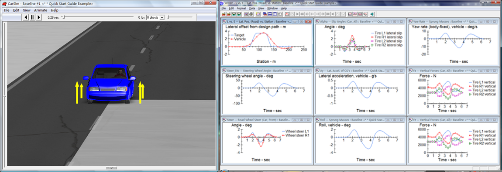Open CarSim File menu

click(x=7, y=10)
